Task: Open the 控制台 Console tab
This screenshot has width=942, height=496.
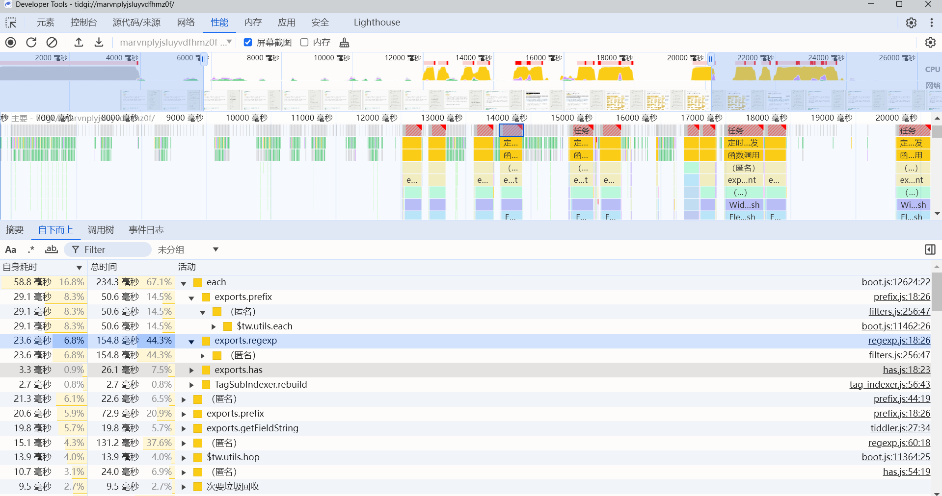Action: pos(83,23)
